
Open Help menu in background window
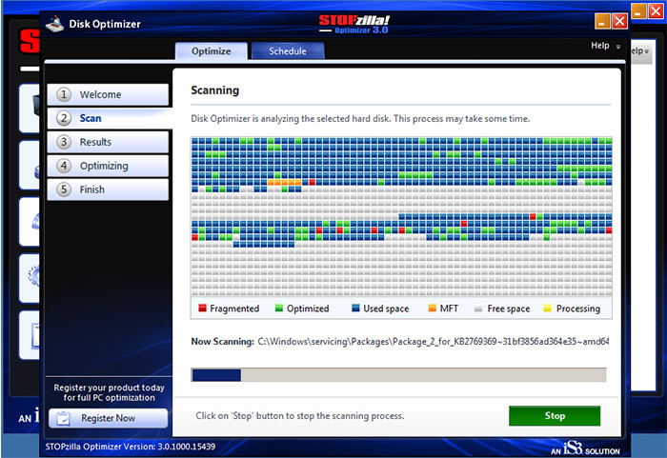[640, 51]
